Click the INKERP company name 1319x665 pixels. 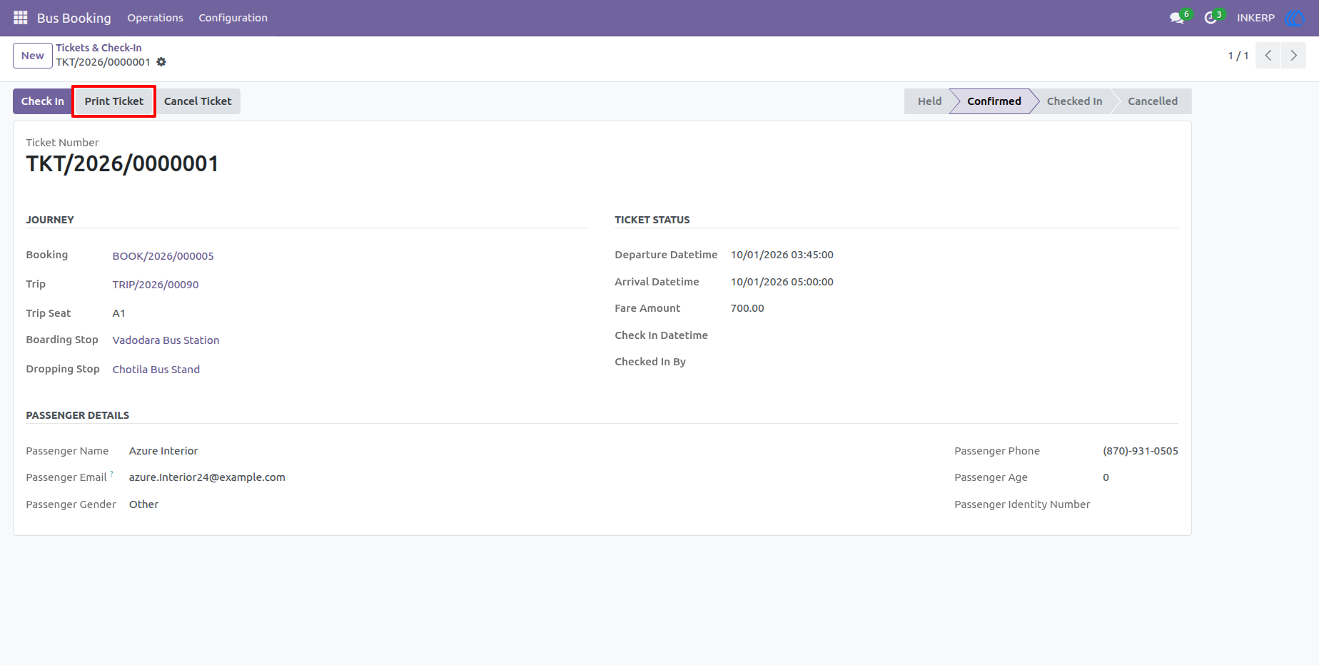1255,18
